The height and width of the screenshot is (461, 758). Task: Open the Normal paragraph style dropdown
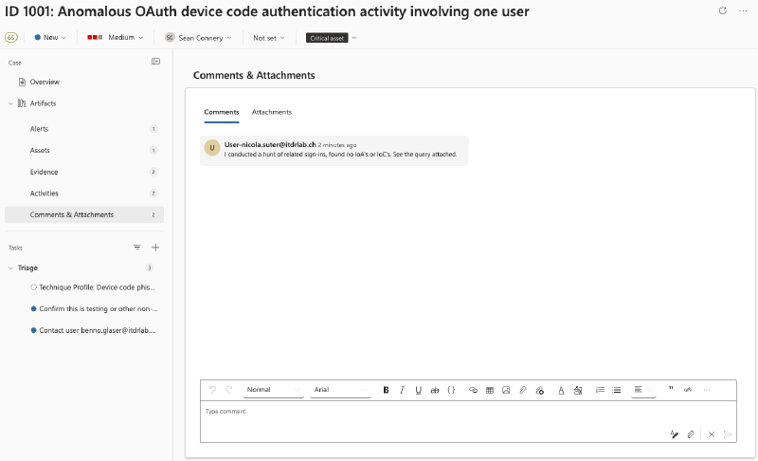pyautogui.click(x=273, y=390)
